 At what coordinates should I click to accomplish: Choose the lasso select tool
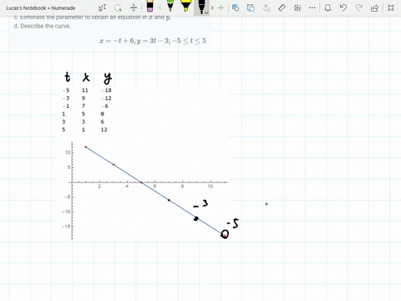point(118,8)
